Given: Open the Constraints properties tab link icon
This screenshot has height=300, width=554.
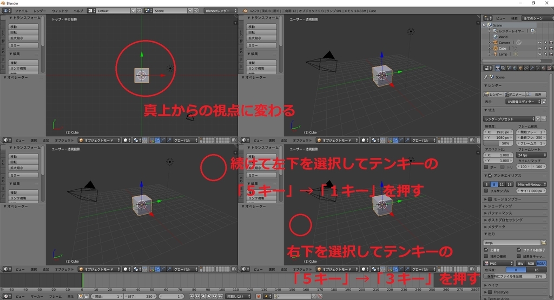Looking at the screenshot, I should pyautogui.click(x=526, y=68).
